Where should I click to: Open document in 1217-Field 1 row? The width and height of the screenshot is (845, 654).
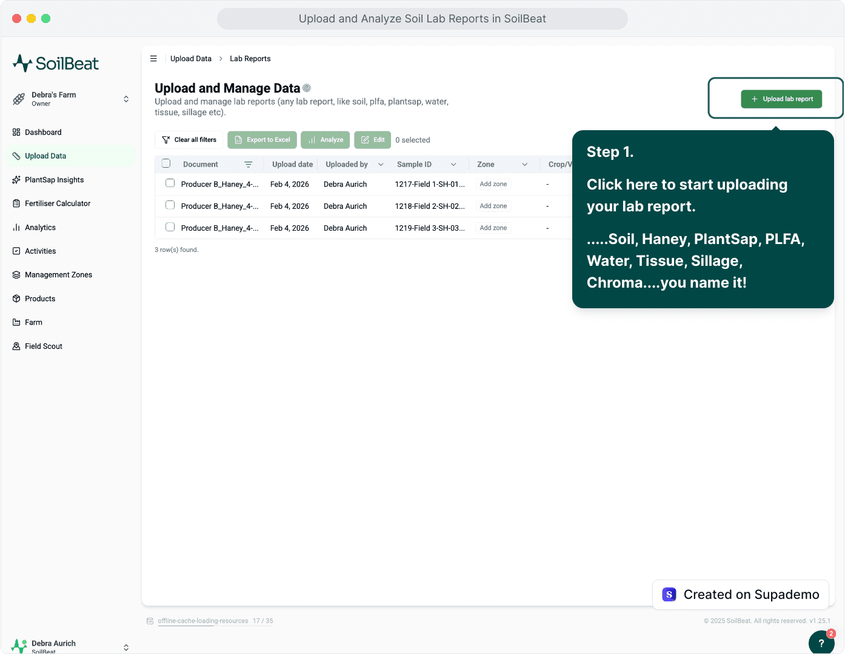click(x=220, y=184)
